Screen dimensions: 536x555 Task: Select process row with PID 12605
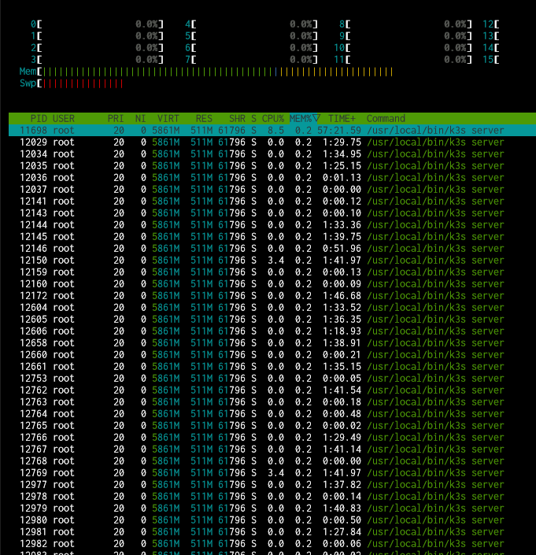pyautogui.click(x=272, y=320)
